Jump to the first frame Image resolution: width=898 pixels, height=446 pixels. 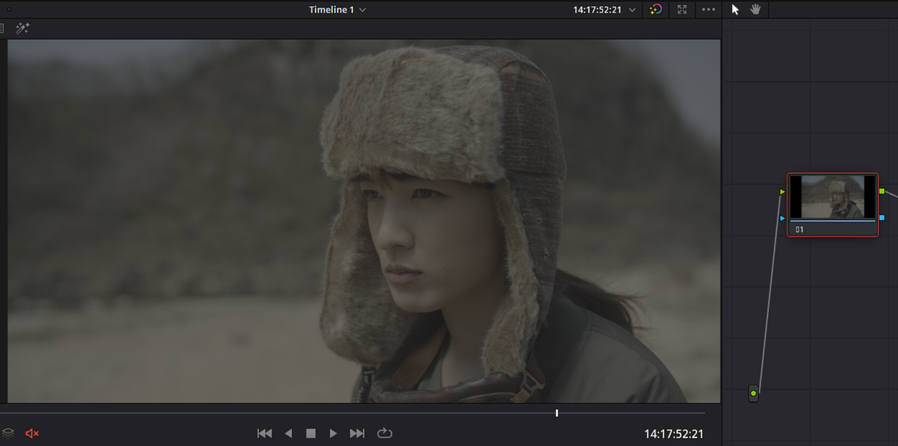(264, 433)
